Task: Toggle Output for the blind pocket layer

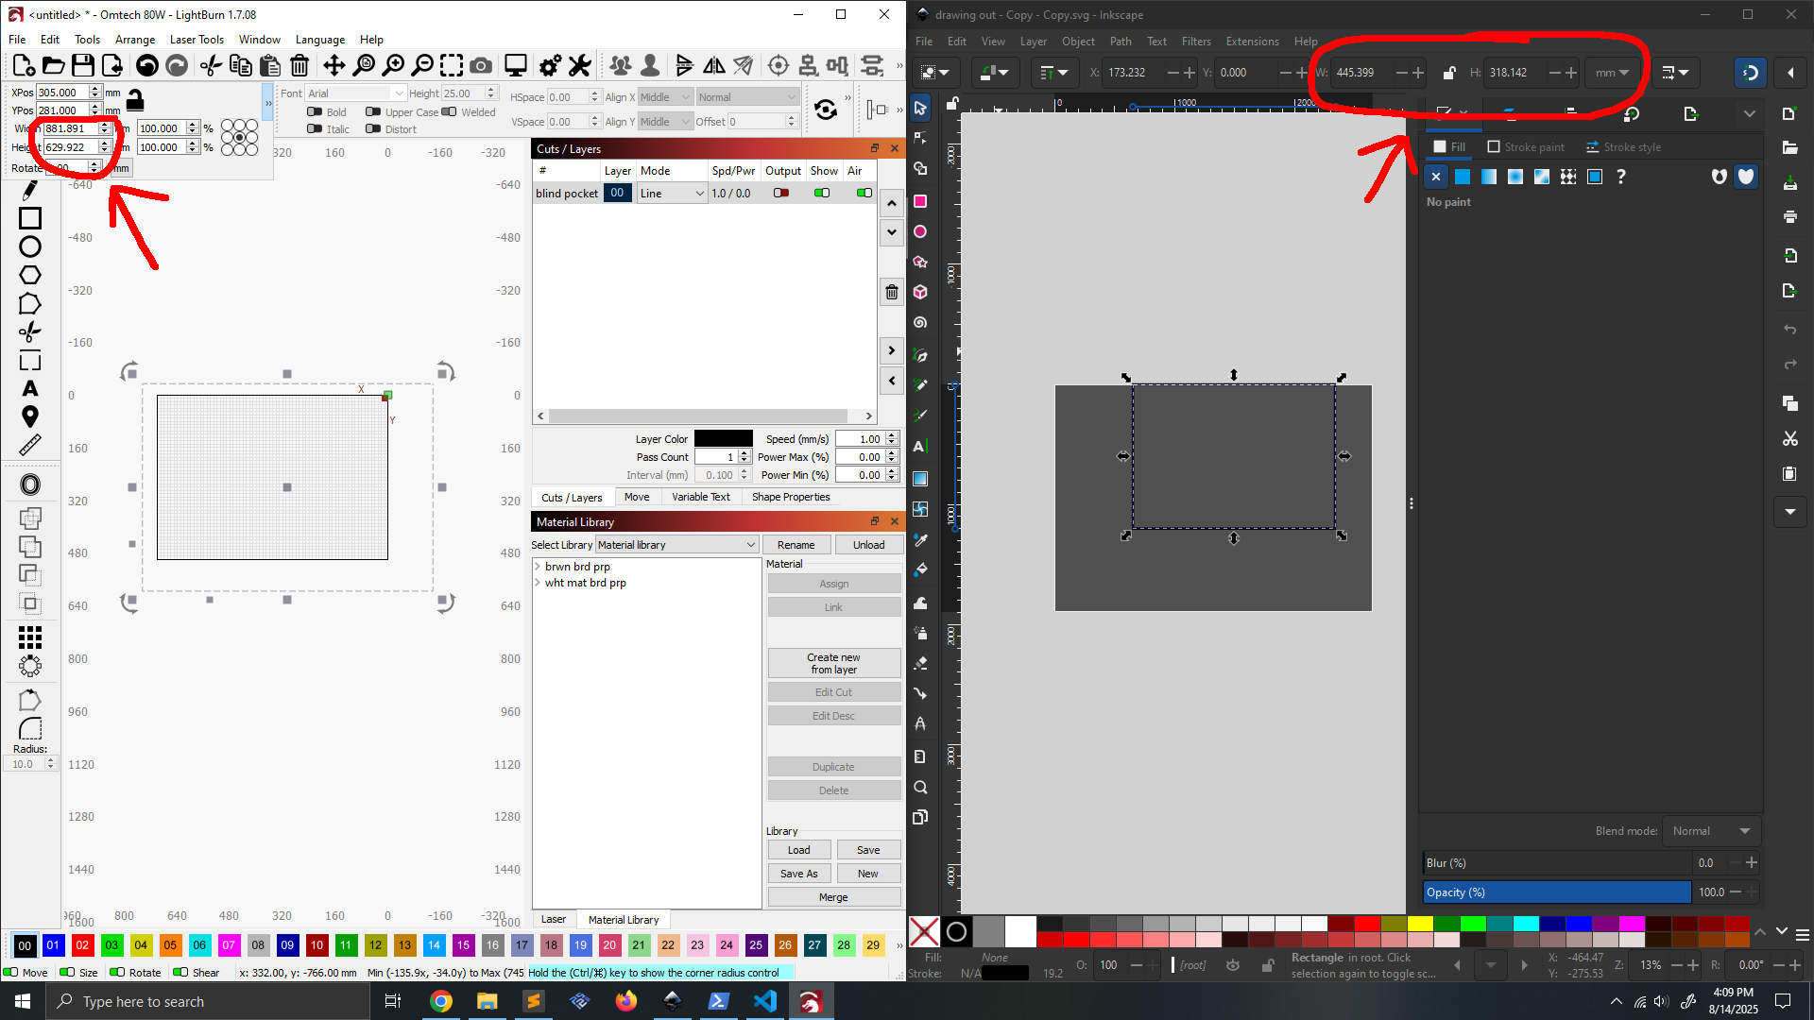Action: [781, 192]
